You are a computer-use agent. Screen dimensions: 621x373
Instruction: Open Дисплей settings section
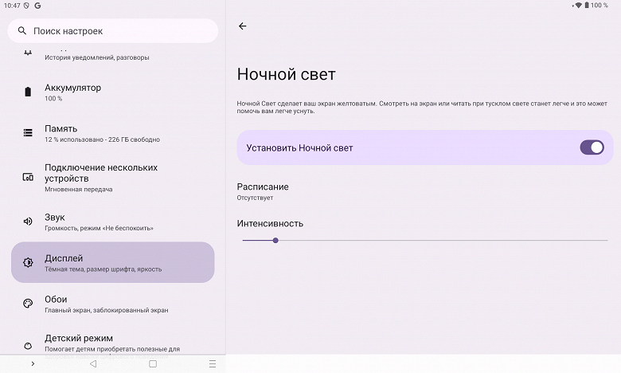(x=112, y=262)
